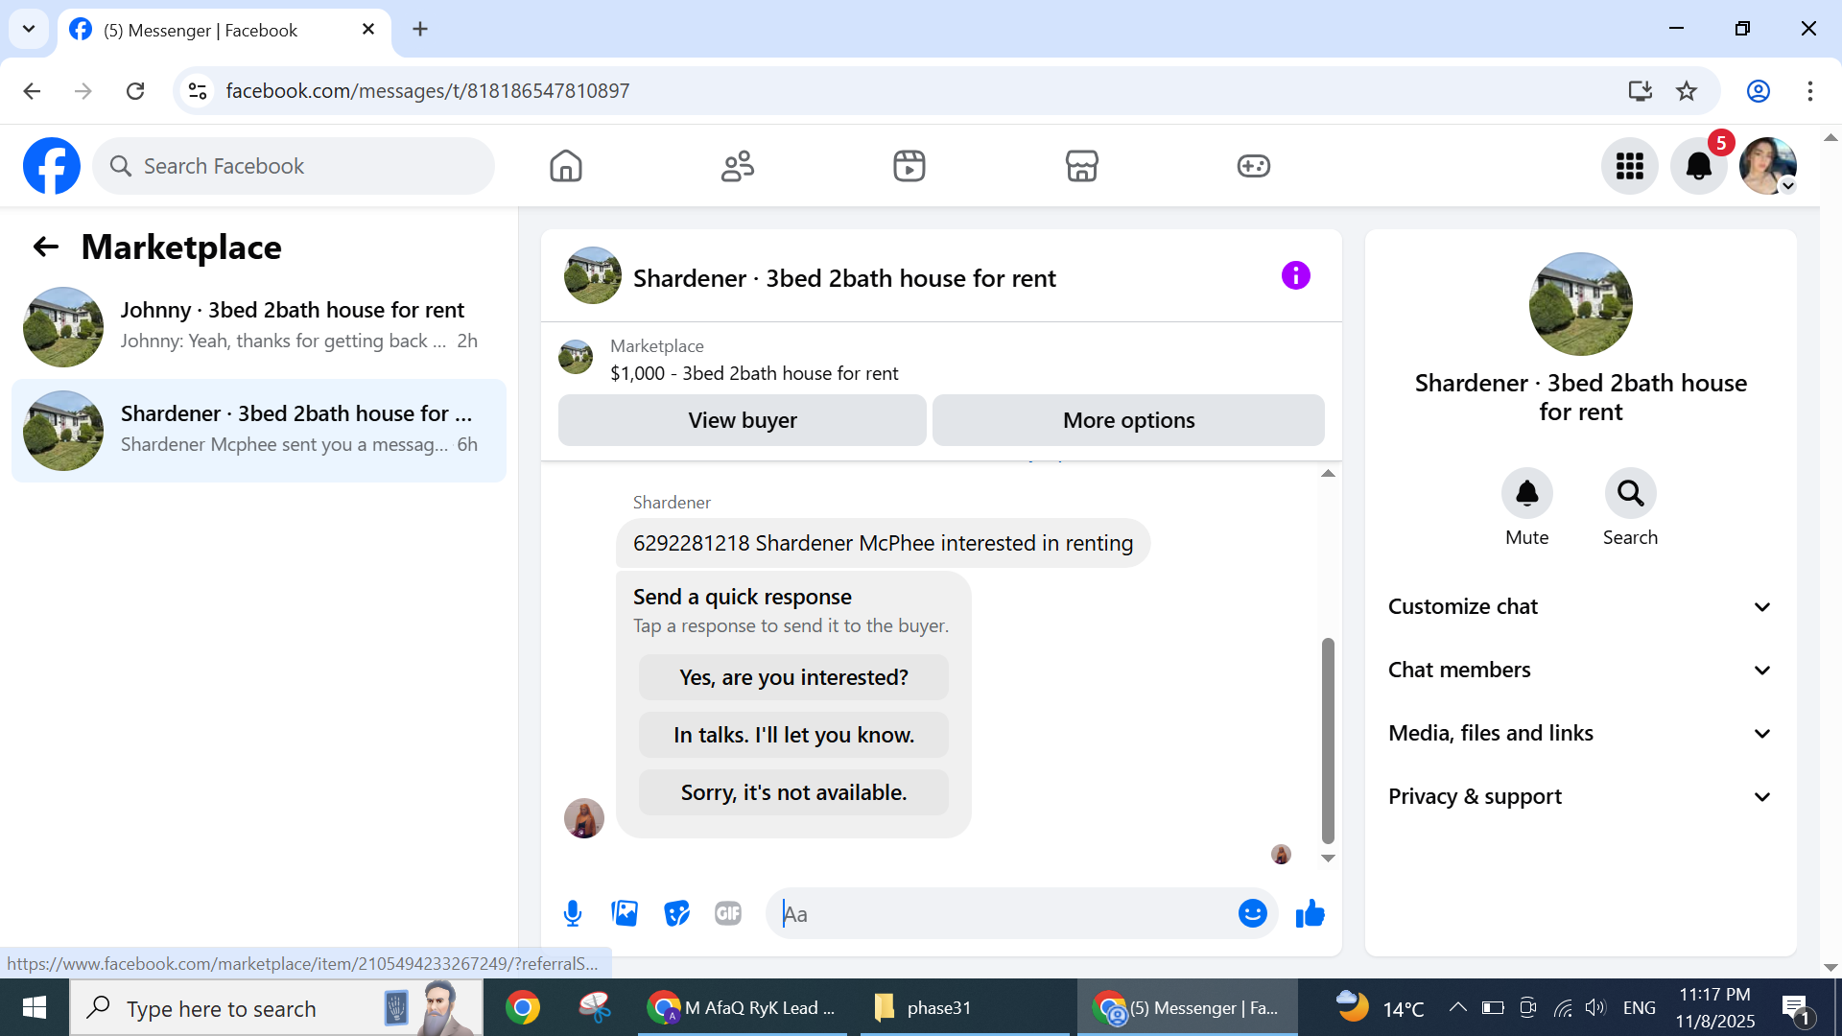The image size is (1842, 1036).
Task: Click the purple conversation info icon
Action: pos(1295,276)
